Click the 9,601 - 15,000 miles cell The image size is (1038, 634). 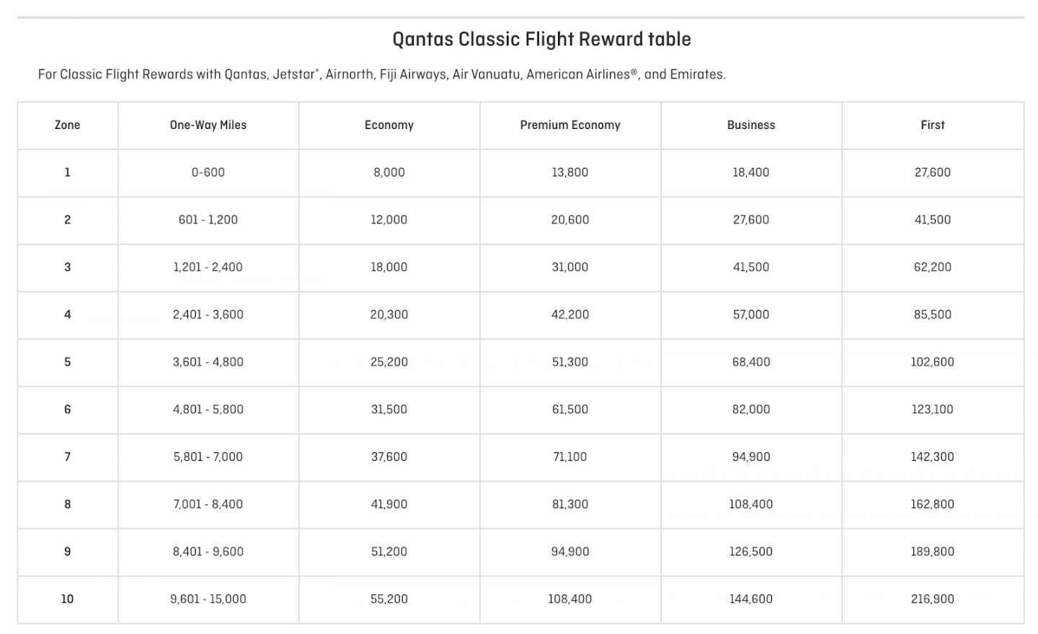click(x=208, y=599)
